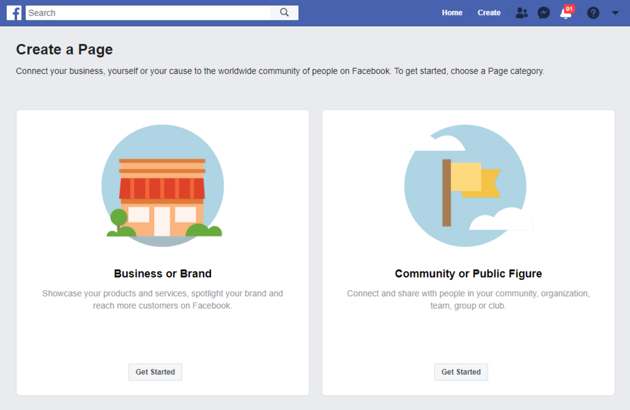Open the account settings dropdown arrow
This screenshot has width=630, height=410.
(x=615, y=13)
